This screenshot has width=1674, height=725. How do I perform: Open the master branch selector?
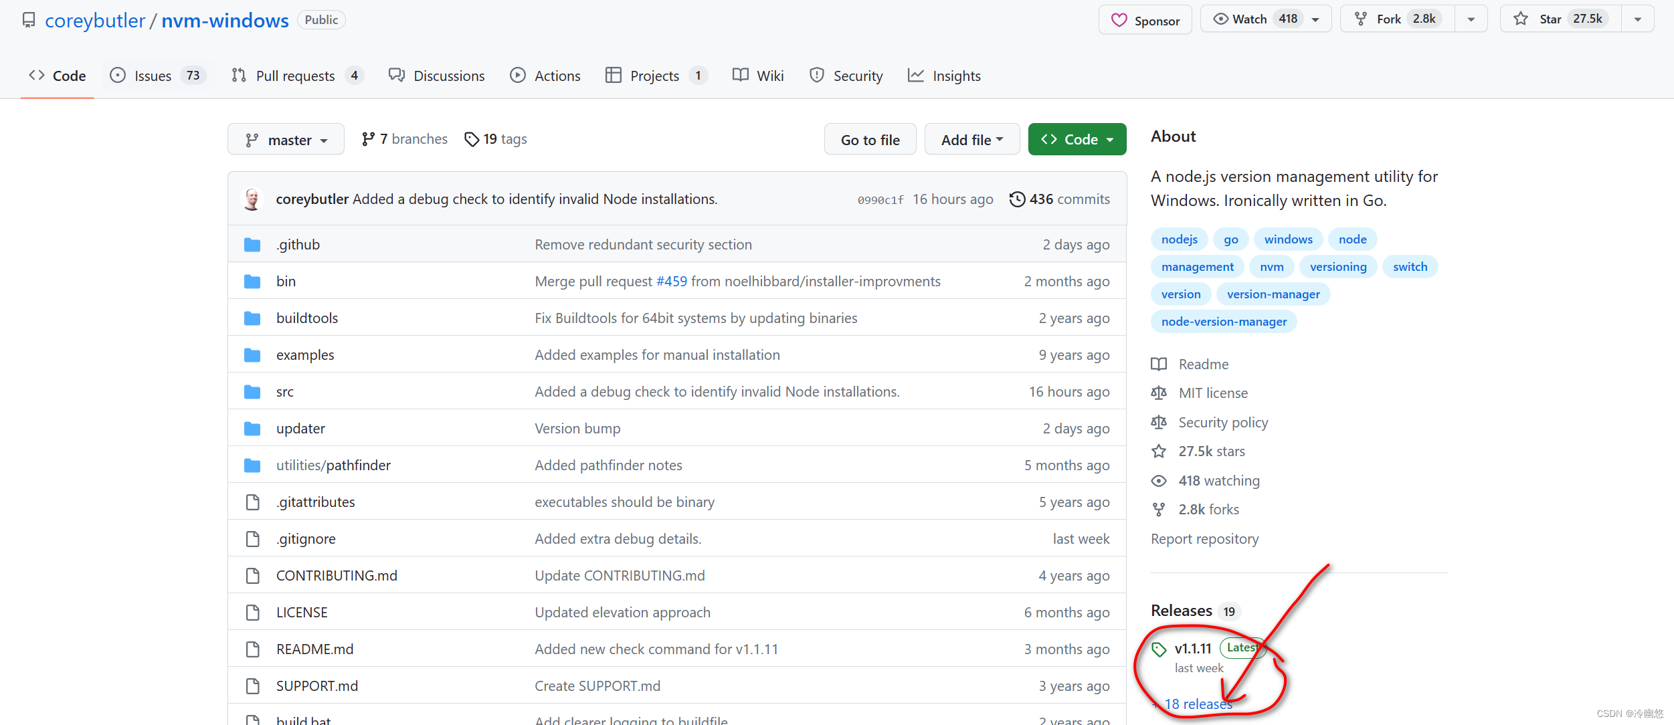pyautogui.click(x=286, y=140)
